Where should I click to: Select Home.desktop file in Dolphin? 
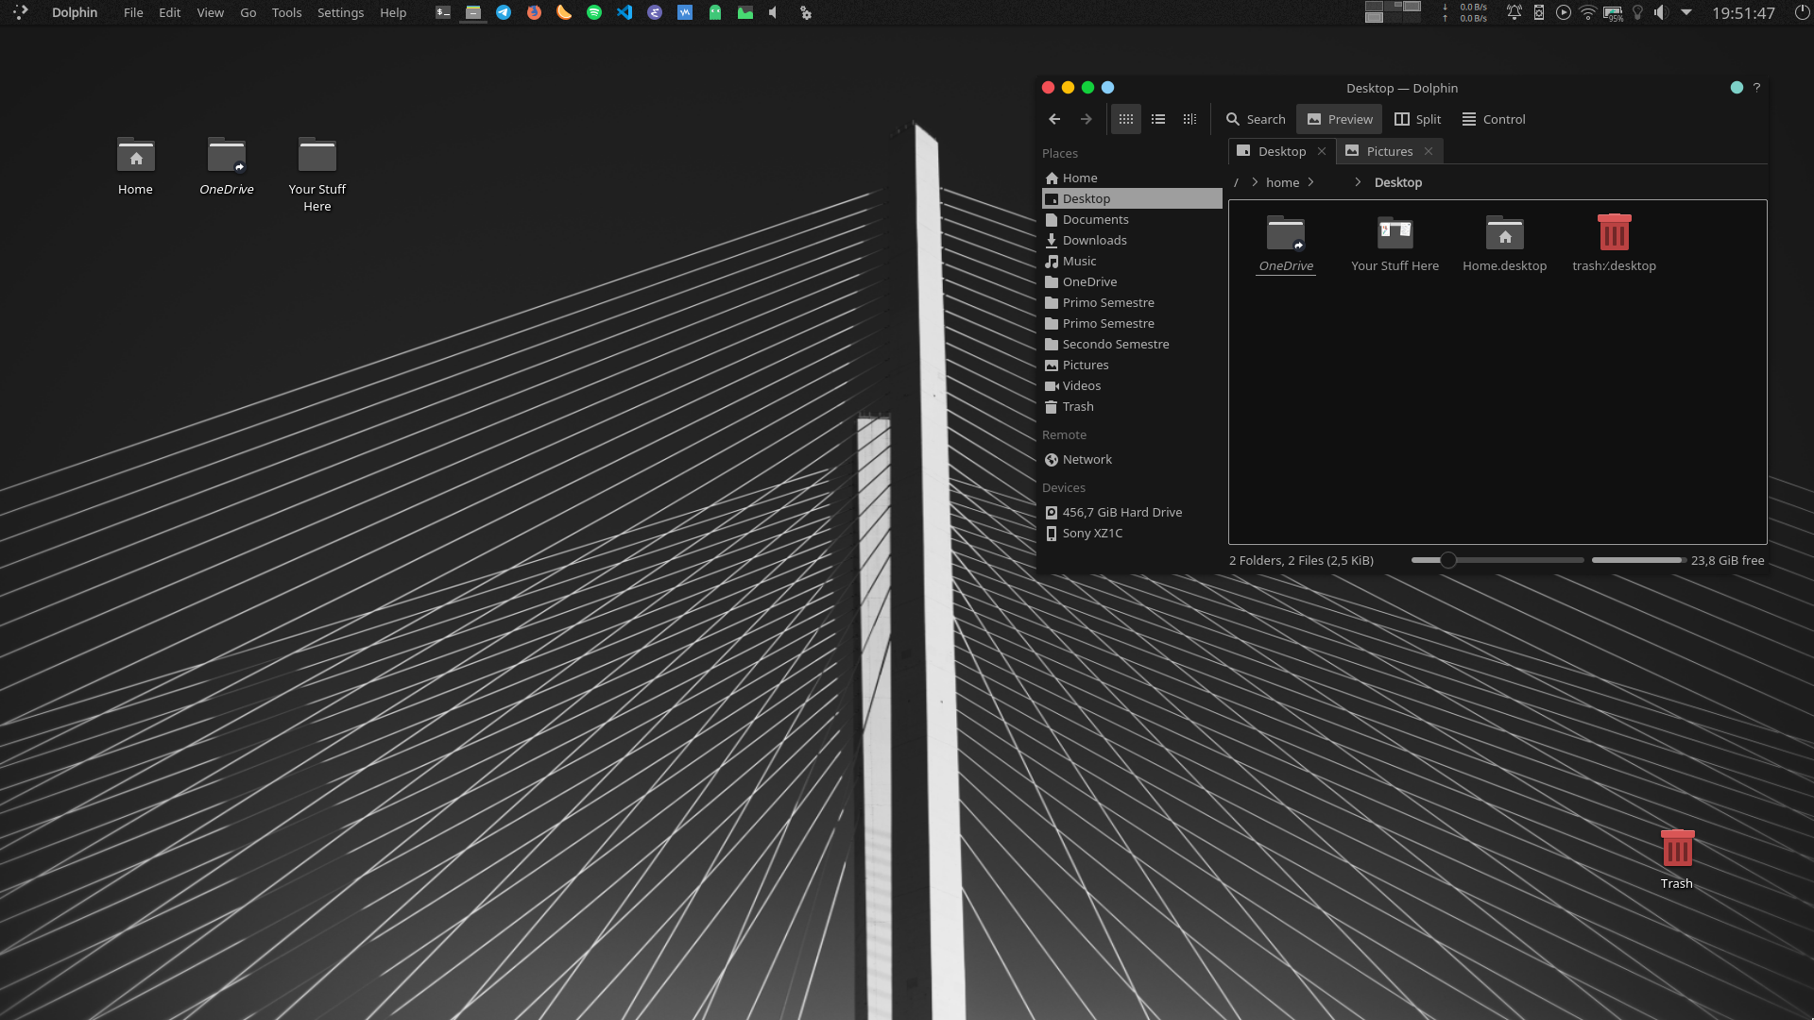pyautogui.click(x=1505, y=244)
